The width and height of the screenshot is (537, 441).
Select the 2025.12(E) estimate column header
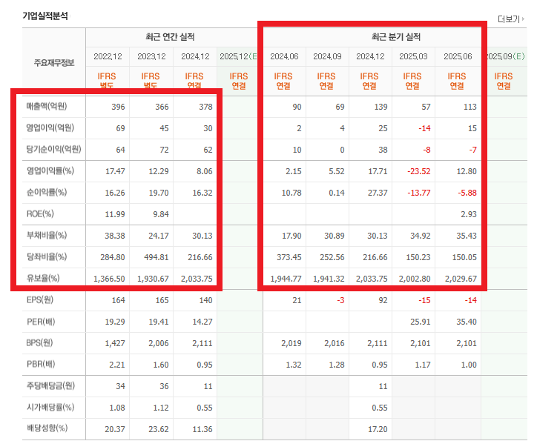[238, 56]
